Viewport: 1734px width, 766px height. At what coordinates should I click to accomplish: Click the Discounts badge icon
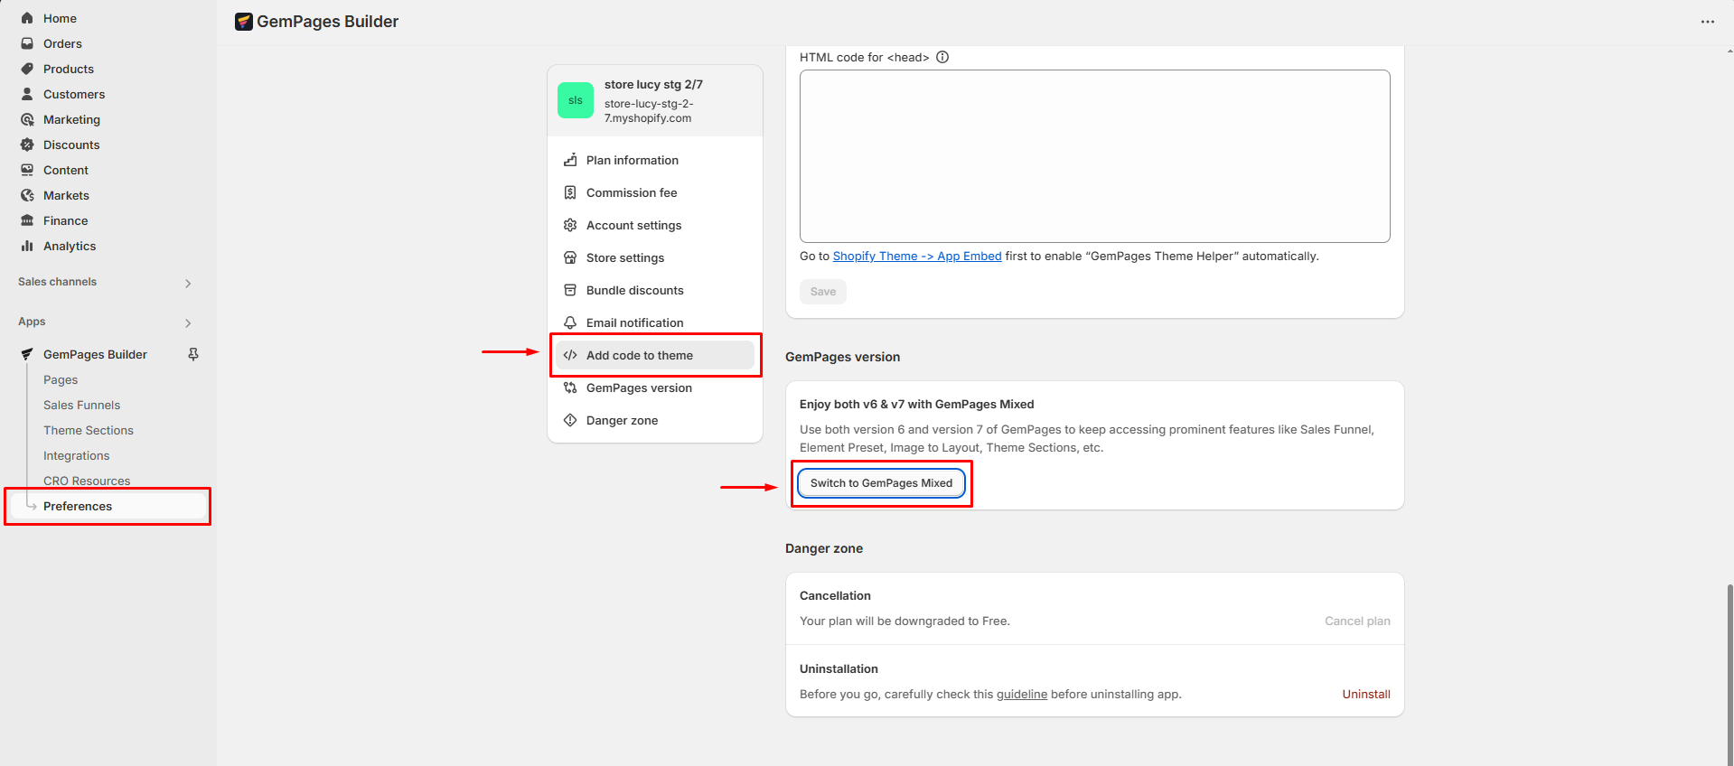(x=27, y=145)
